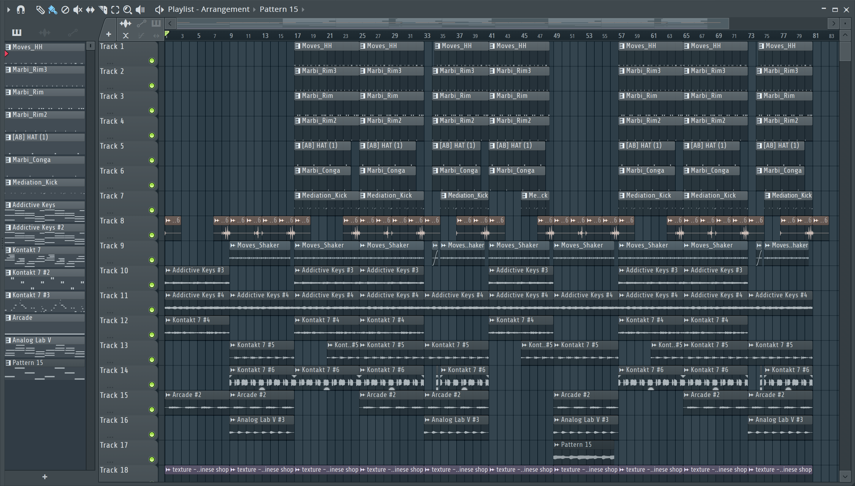
Task: Open Track 15 options via three dots
Action: click(x=110, y=412)
